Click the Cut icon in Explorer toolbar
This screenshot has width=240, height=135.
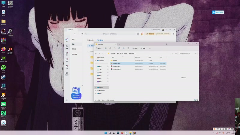[x=106, y=48]
